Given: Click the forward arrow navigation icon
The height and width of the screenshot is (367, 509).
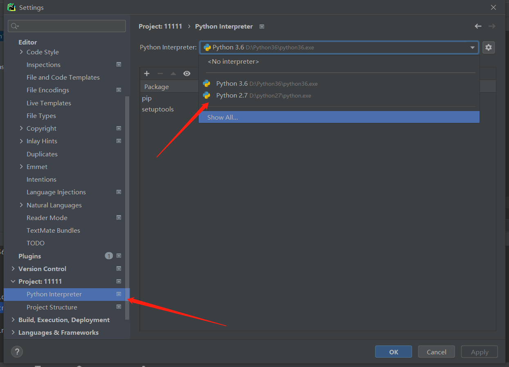Looking at the screenshot, I should (492, 26).
